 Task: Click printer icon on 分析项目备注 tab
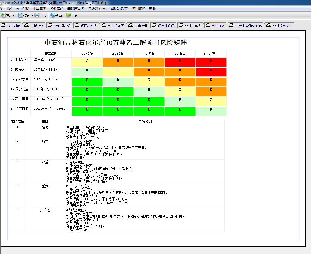(x=269, y=25)
